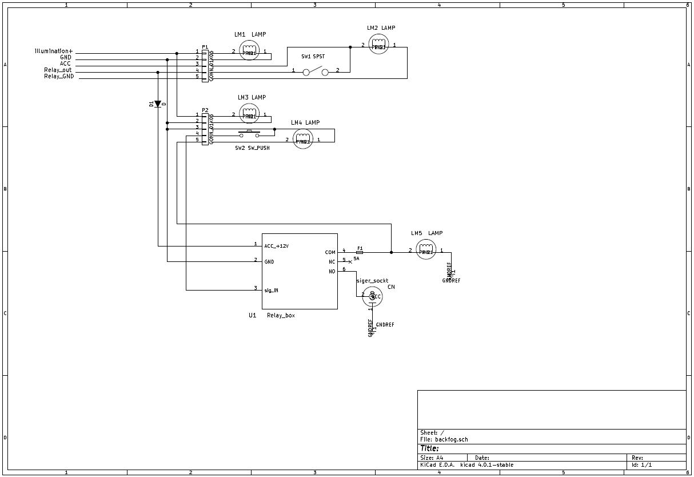694x477 pixels.
Task: Click the 'NO' pin label
Action: pyautogui.click(x=332, y=272)
